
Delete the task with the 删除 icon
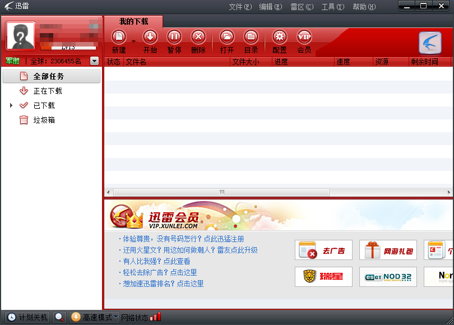(198, 37)
